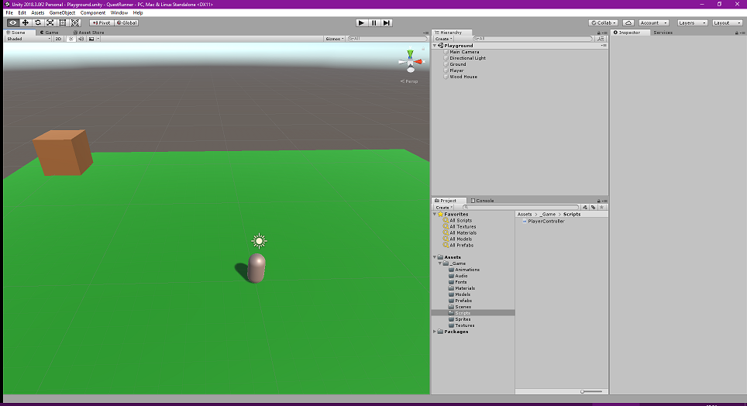Select the Rect Transform tool
Image resolution: width=747 pixels, height=406 pixels.
pos(63,22)
